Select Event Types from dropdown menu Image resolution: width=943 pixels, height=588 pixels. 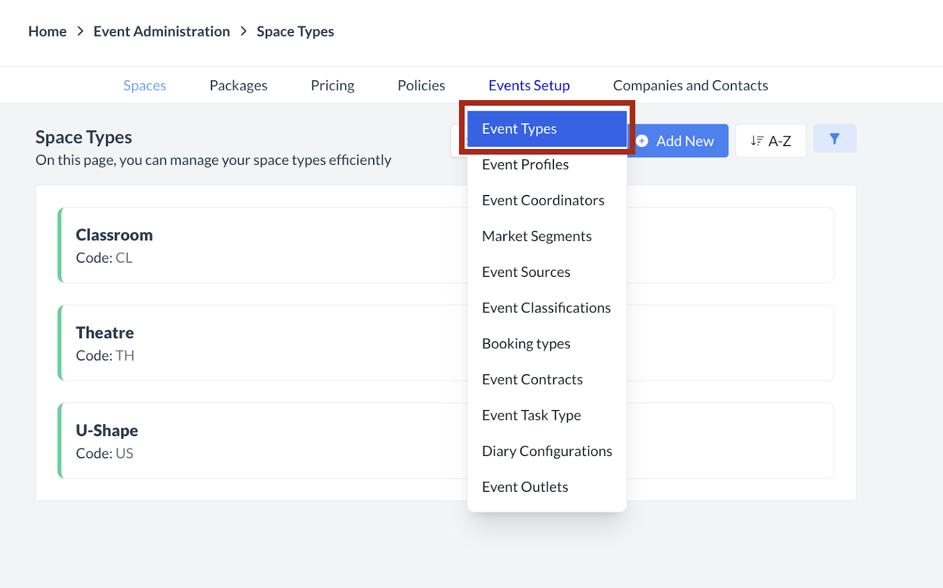[546, 129]
